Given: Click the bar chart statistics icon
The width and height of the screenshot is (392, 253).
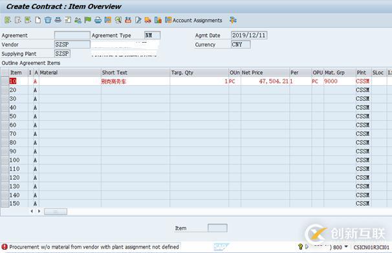Looking at the screenshot, I should 158,20.
